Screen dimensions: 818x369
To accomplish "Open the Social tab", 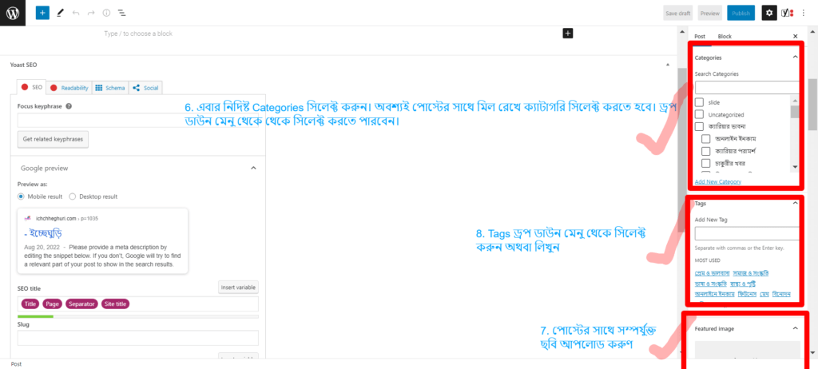I will click(145, 88).
